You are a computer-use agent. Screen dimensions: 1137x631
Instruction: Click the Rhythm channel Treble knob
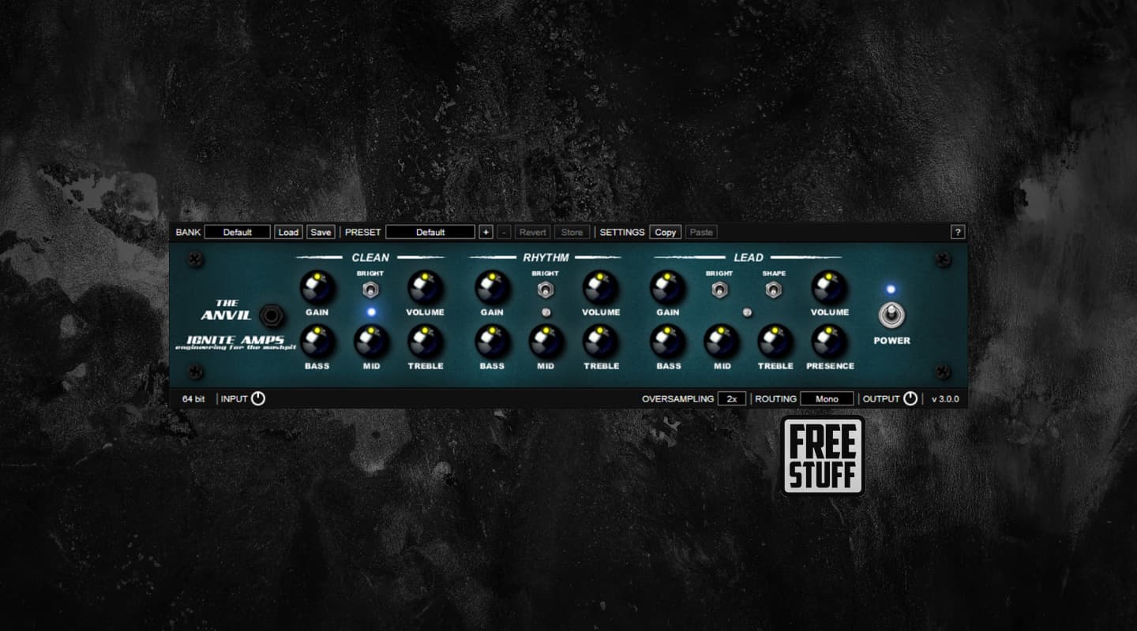click(600, 342)
